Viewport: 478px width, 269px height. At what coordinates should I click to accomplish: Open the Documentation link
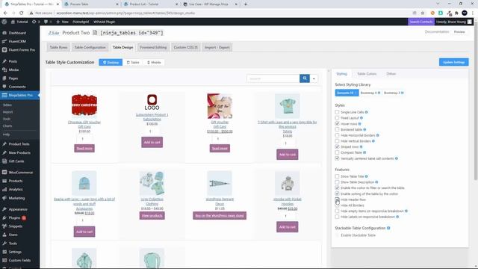[x=436, y=31]
